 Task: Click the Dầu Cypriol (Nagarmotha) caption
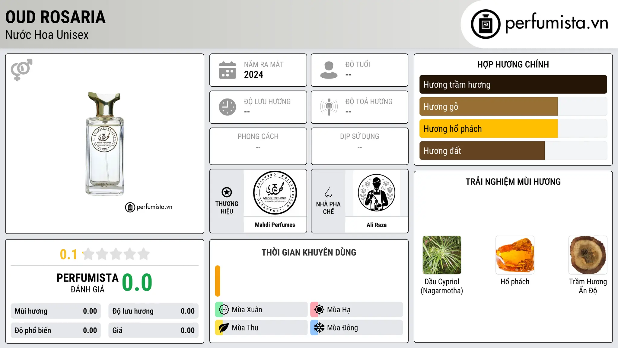tap(442, 286)
